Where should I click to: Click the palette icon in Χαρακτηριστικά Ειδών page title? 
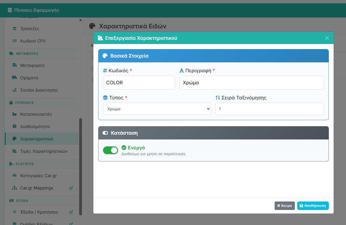pos(92,26)
